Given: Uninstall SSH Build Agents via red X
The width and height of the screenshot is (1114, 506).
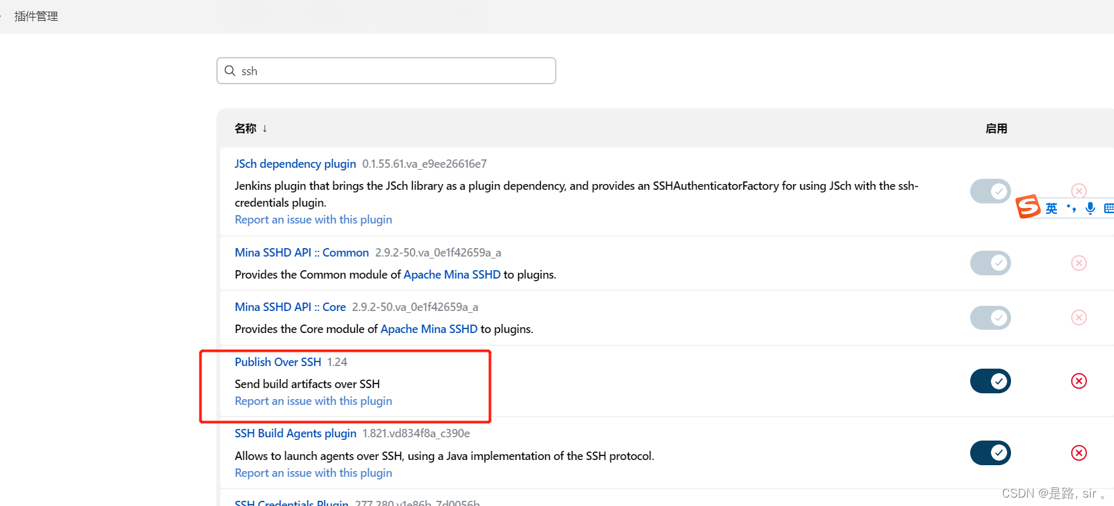Looking at the screenshot, I should coord(1079,453).
